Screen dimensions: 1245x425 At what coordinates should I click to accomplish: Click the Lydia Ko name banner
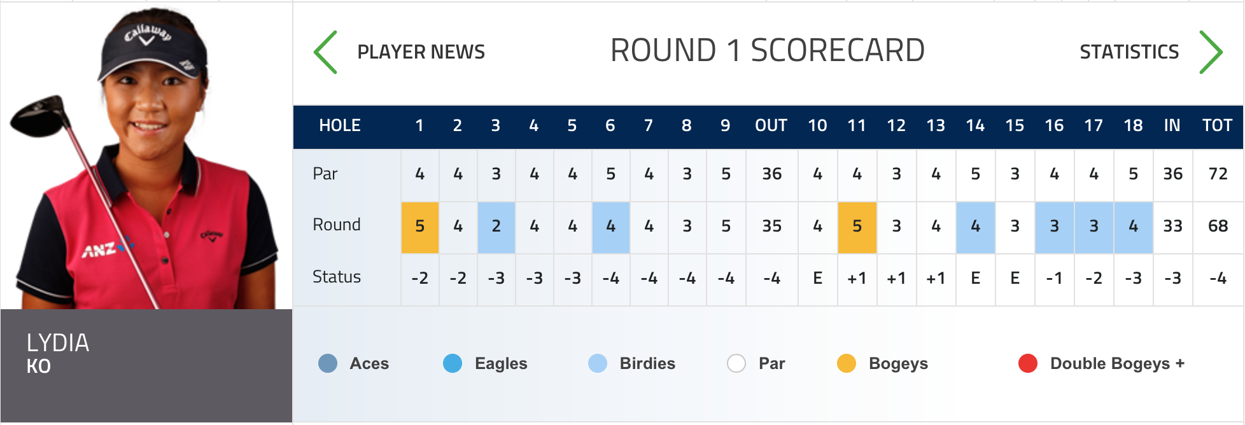[146, 354]
